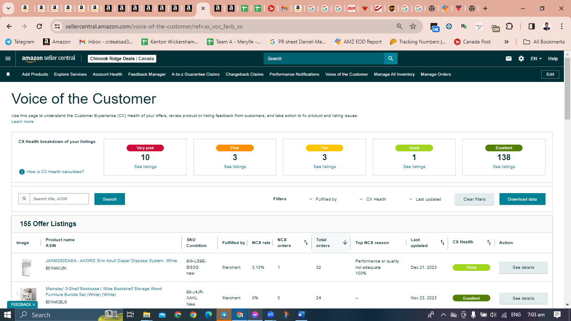The width and height of the screenshot is (571, 321).
Task: Open Windows Task View
Action: tap(130, 315)
